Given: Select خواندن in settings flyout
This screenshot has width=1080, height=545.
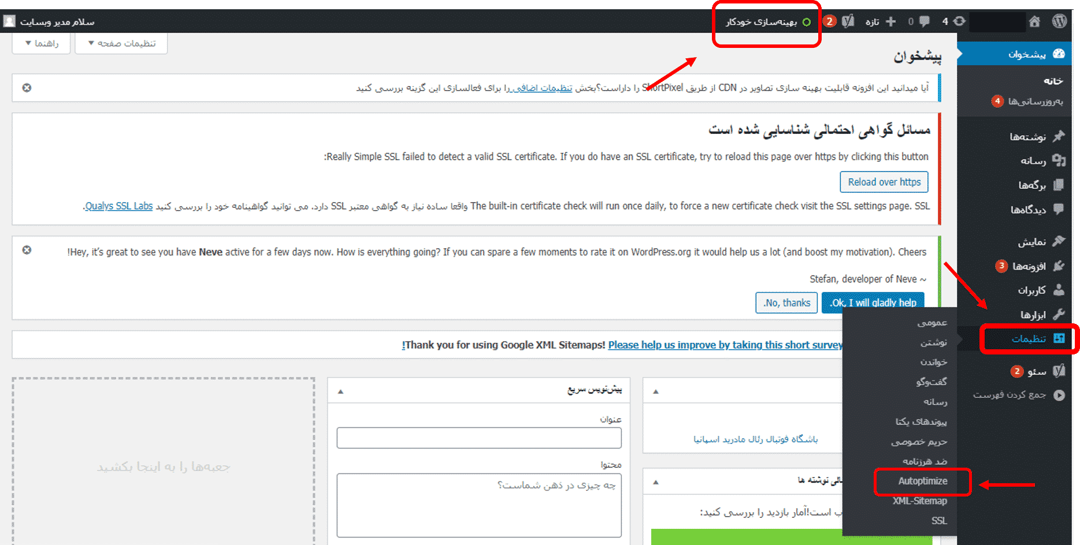Looking at the screenshot, I should 934,362.
